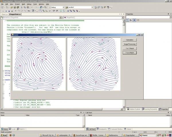Click the Continue (play) debug icon
The width and height of the screenshot is (172, 137).
(3, 11)
